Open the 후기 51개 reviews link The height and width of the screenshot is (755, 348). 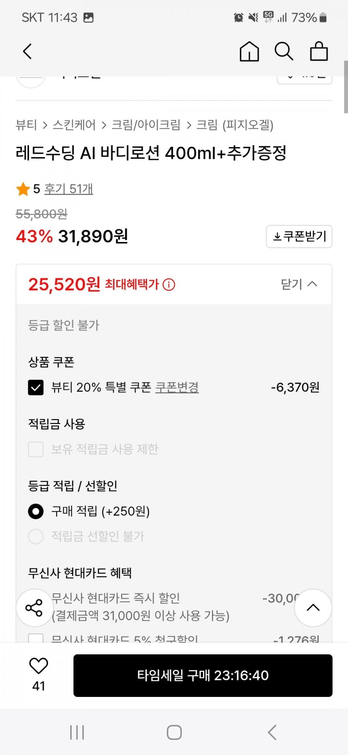pyautogui.click(x=68, y=189)
